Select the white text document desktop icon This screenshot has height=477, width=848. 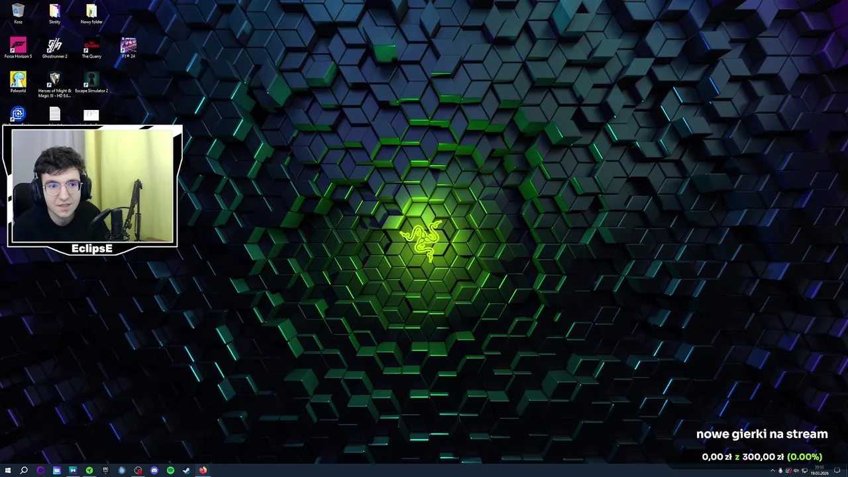coord(54,115)
